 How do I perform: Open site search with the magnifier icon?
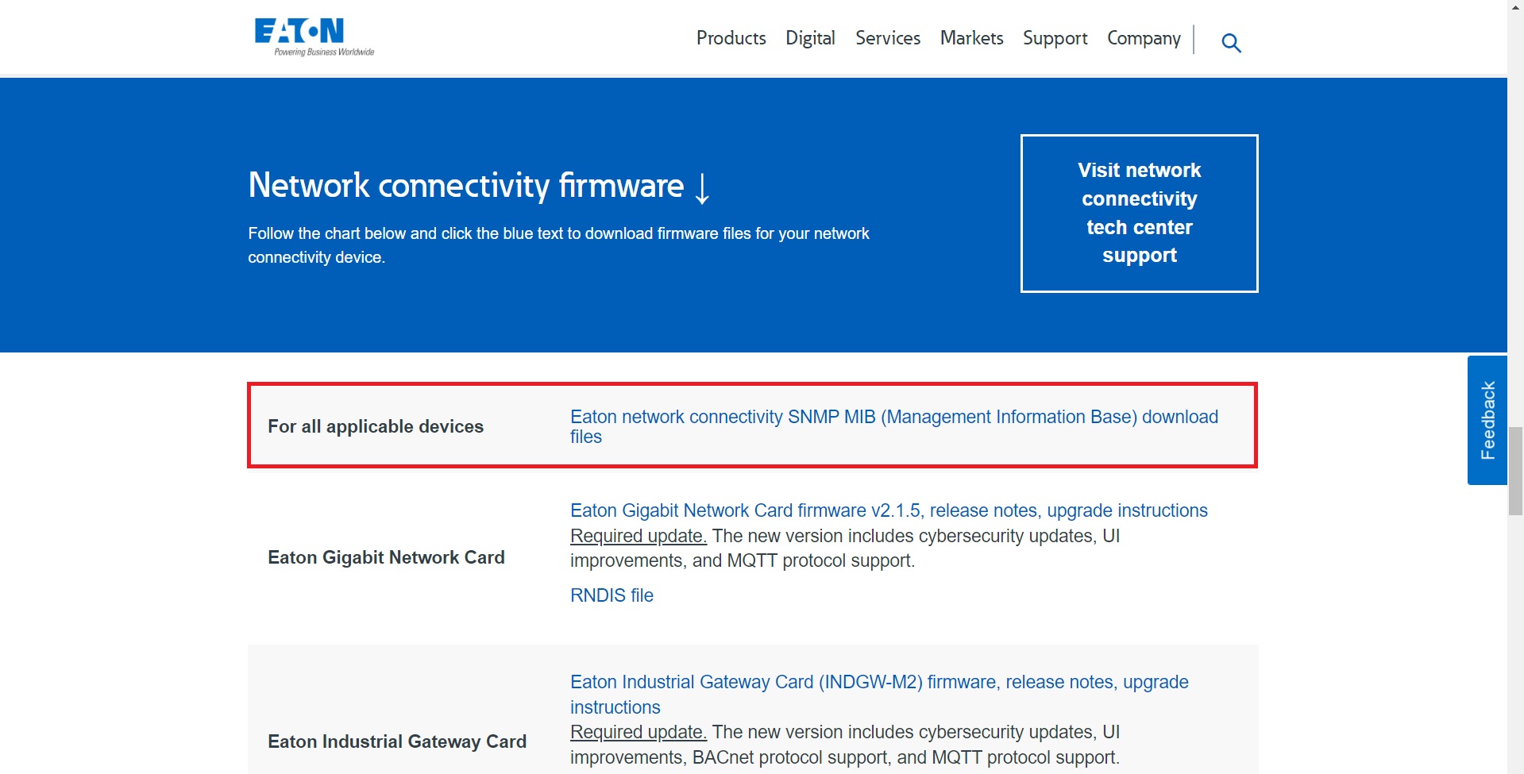point(1231,43)
